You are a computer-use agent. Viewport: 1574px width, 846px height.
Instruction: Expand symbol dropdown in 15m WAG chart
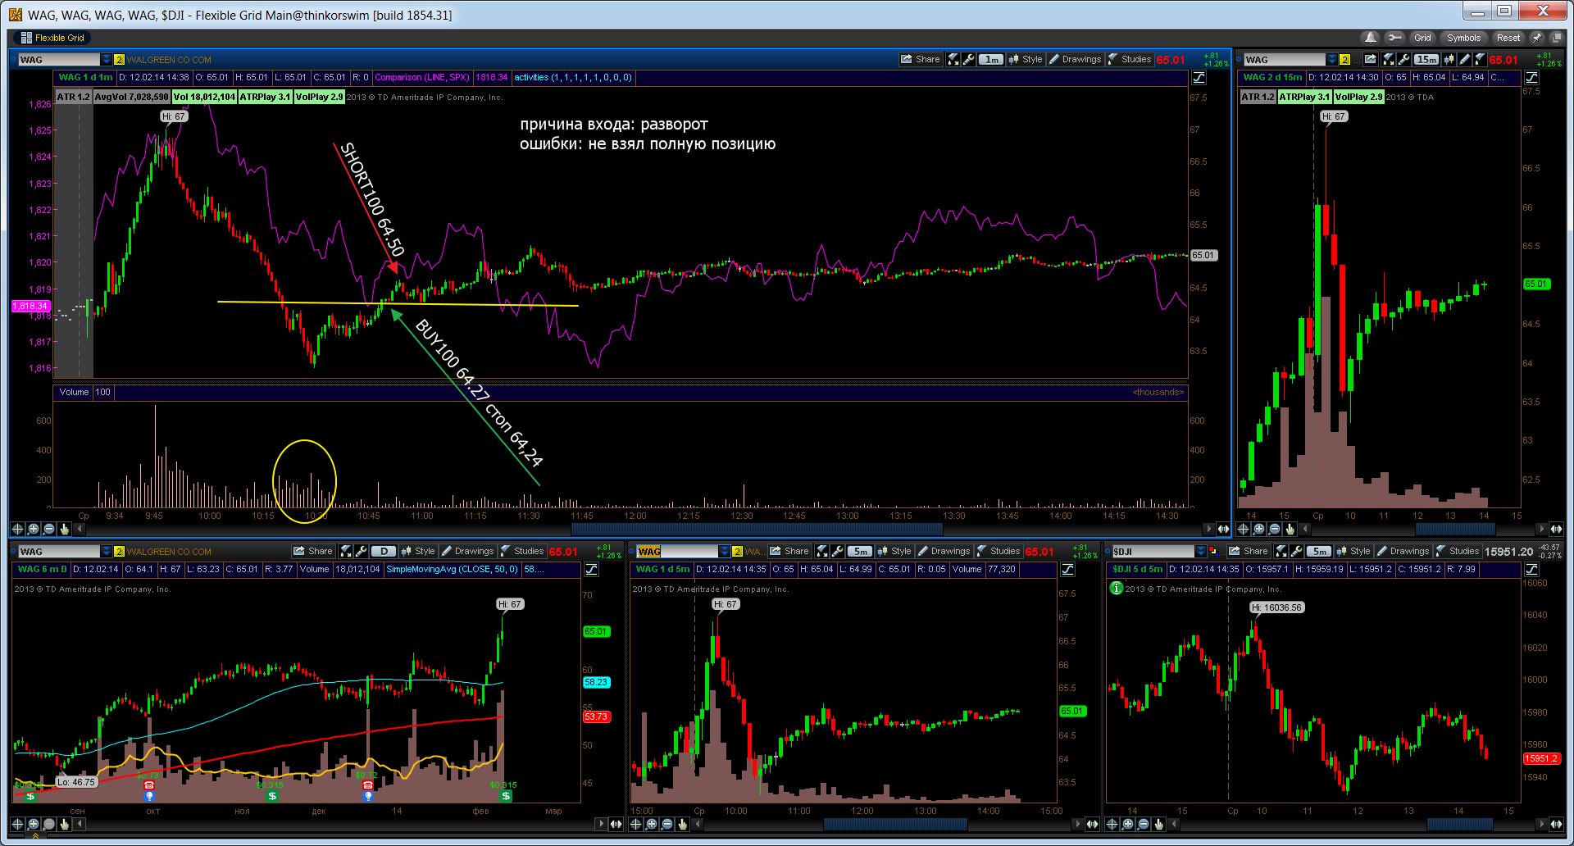(1332, 60)
